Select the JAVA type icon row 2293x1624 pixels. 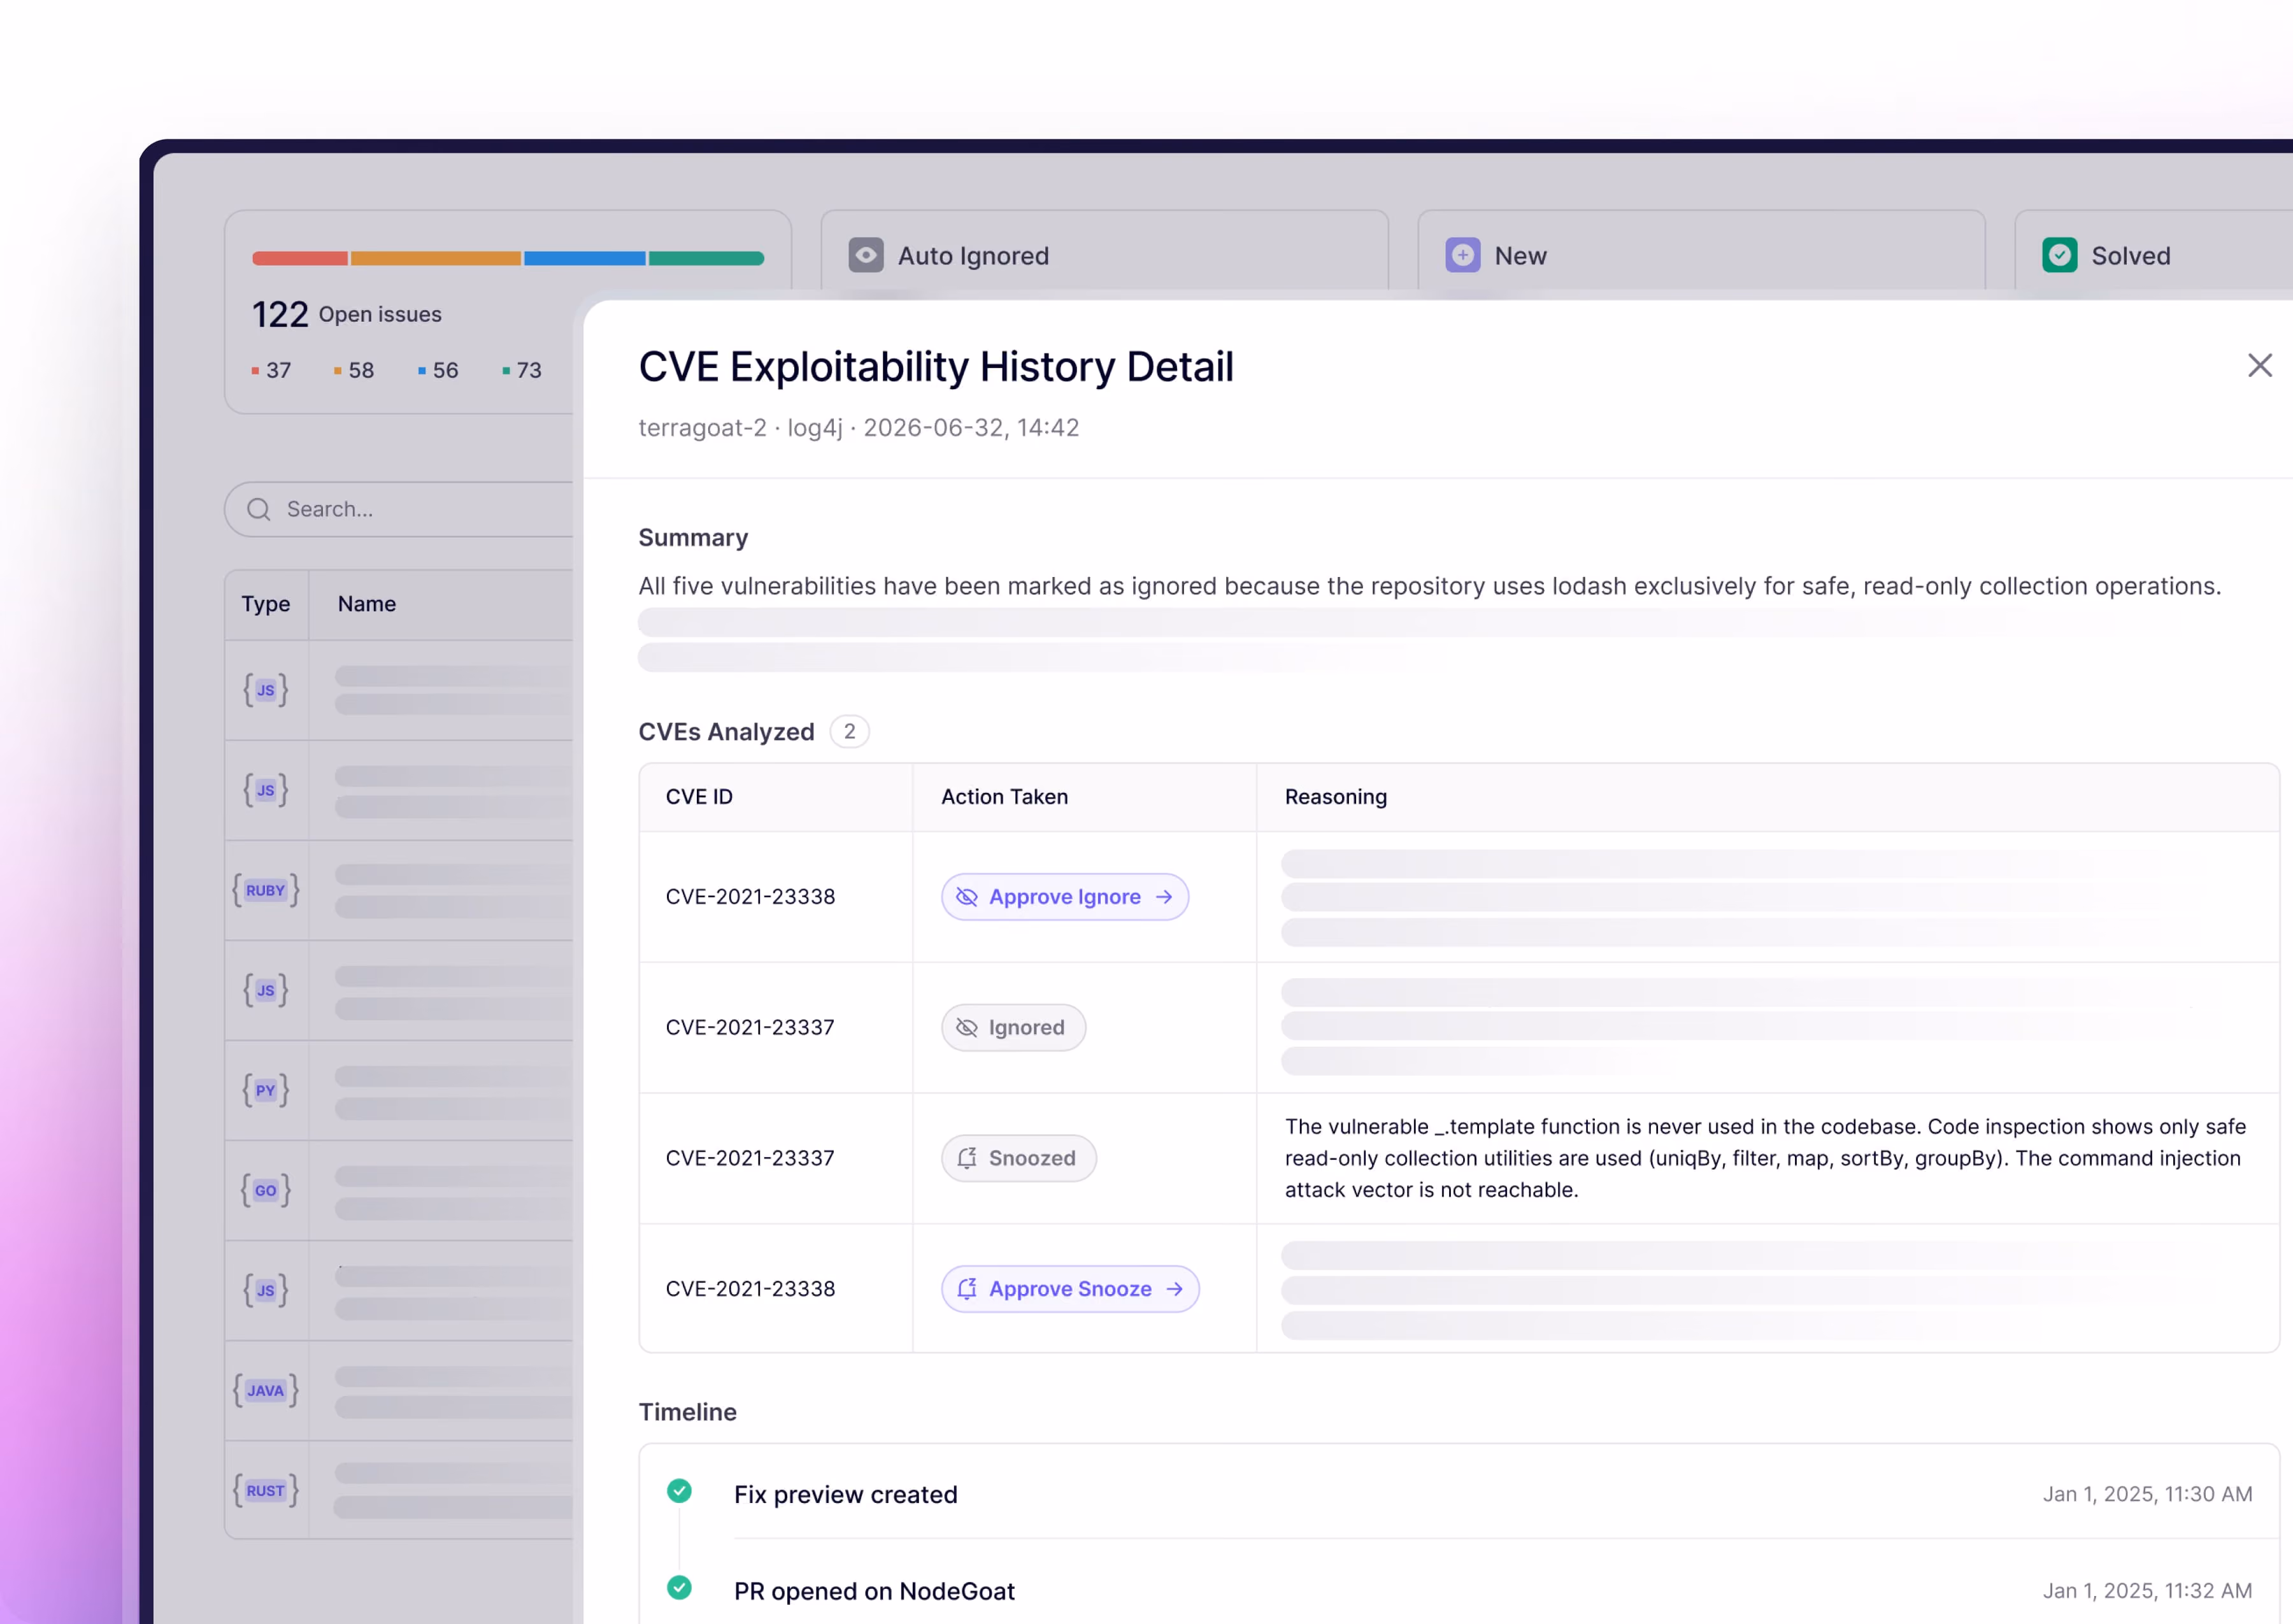(266, 1390)
